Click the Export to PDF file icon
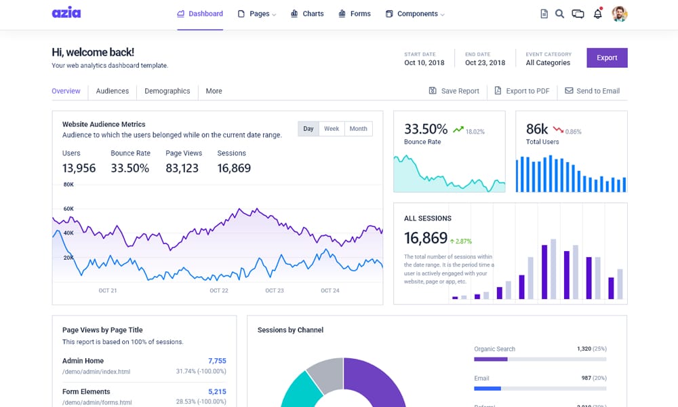The height and width of the screenshot is (407, 678). coord(498,90)
